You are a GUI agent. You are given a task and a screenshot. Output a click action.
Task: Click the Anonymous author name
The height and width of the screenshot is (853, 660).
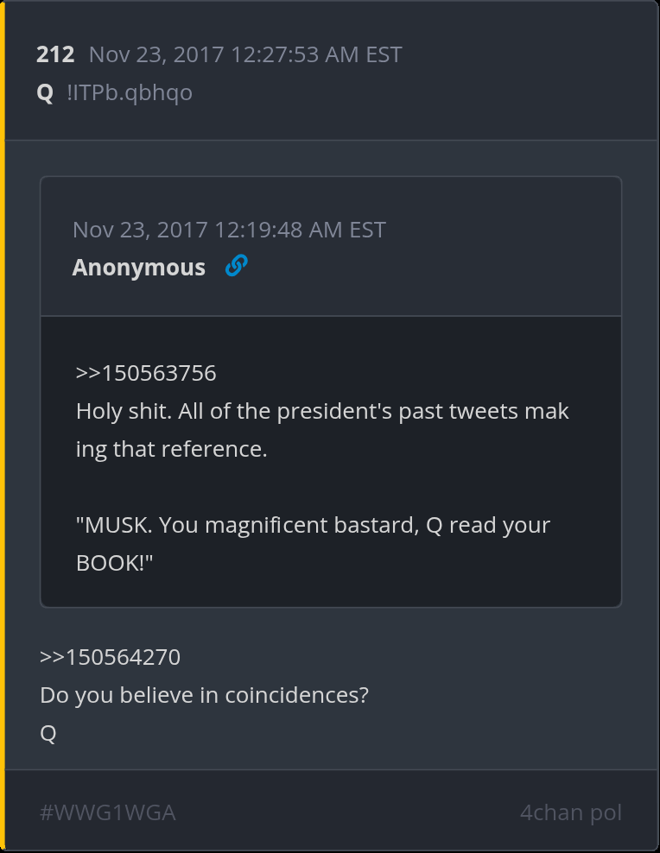click(139, 268)
